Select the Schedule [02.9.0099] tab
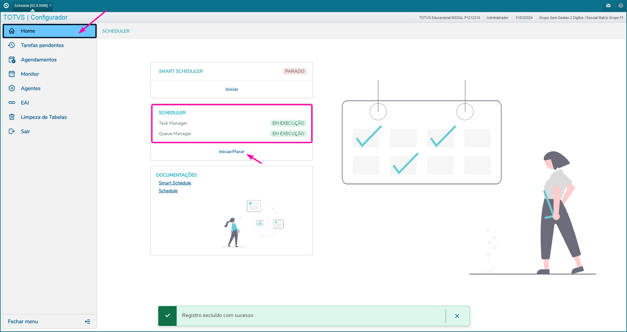Viewport: 627px width, 332px height. click(x=31, y=6)
